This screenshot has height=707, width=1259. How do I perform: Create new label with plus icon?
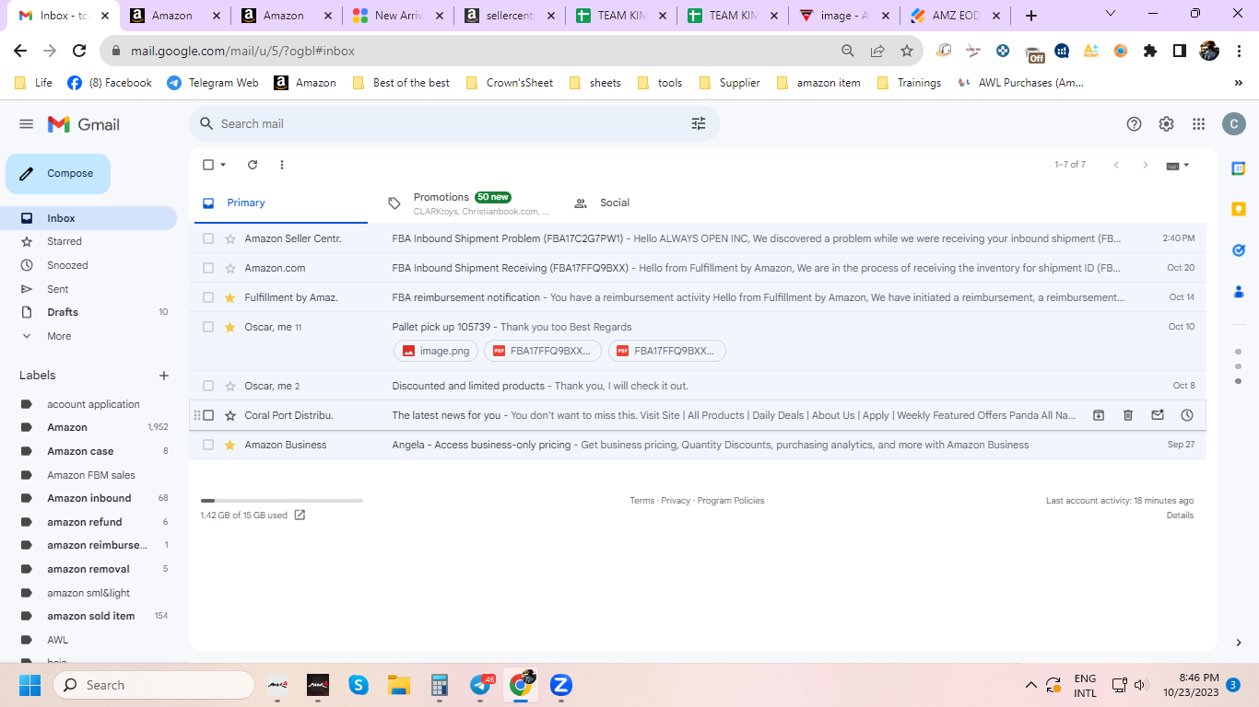(x=164, y=376)
